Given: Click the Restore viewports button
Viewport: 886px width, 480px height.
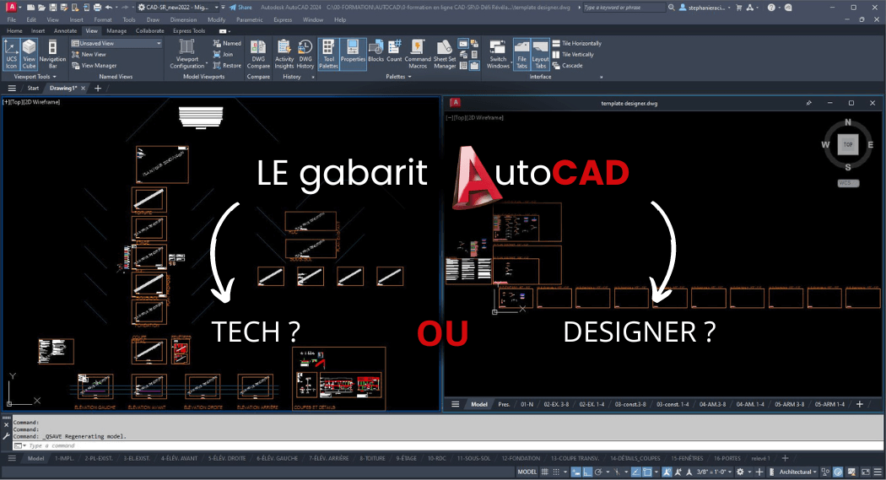Looking at the screenshot, I should [x=227, y=66].
